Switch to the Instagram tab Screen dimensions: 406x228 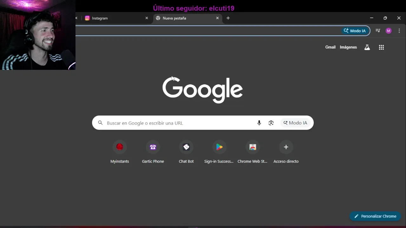click(116, 18)
